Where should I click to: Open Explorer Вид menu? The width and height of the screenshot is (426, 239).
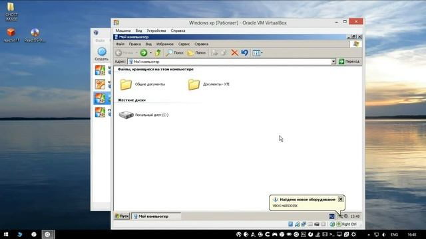click(x=148, y=44)
